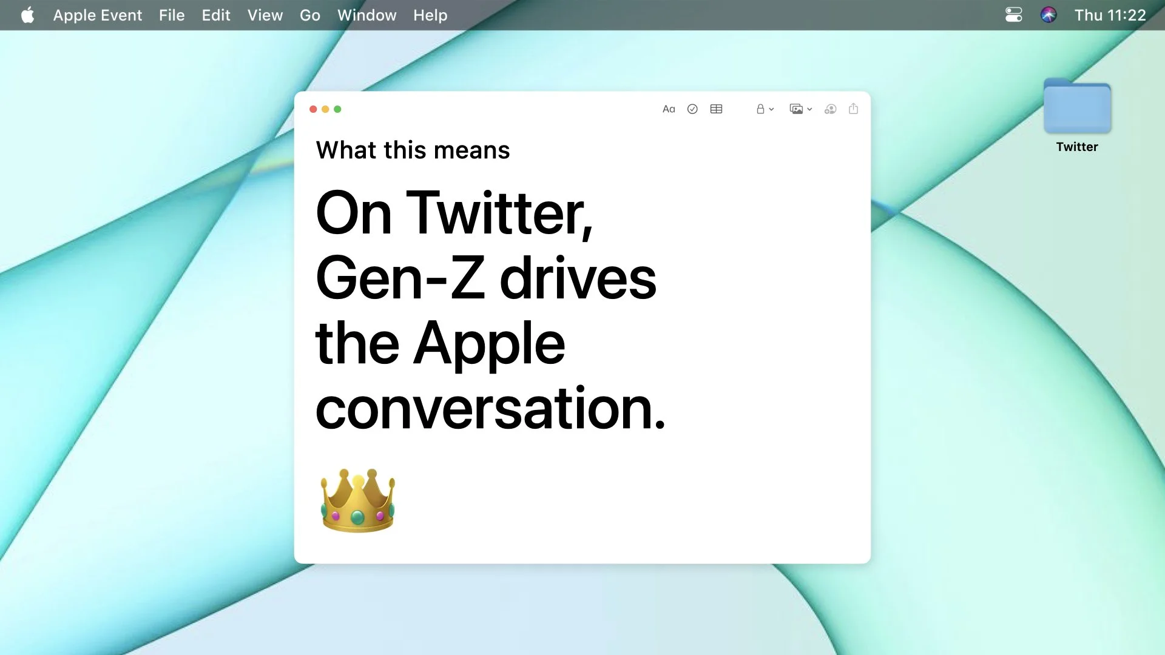
Task: Open the File menu
Action: tap(172, 15)
